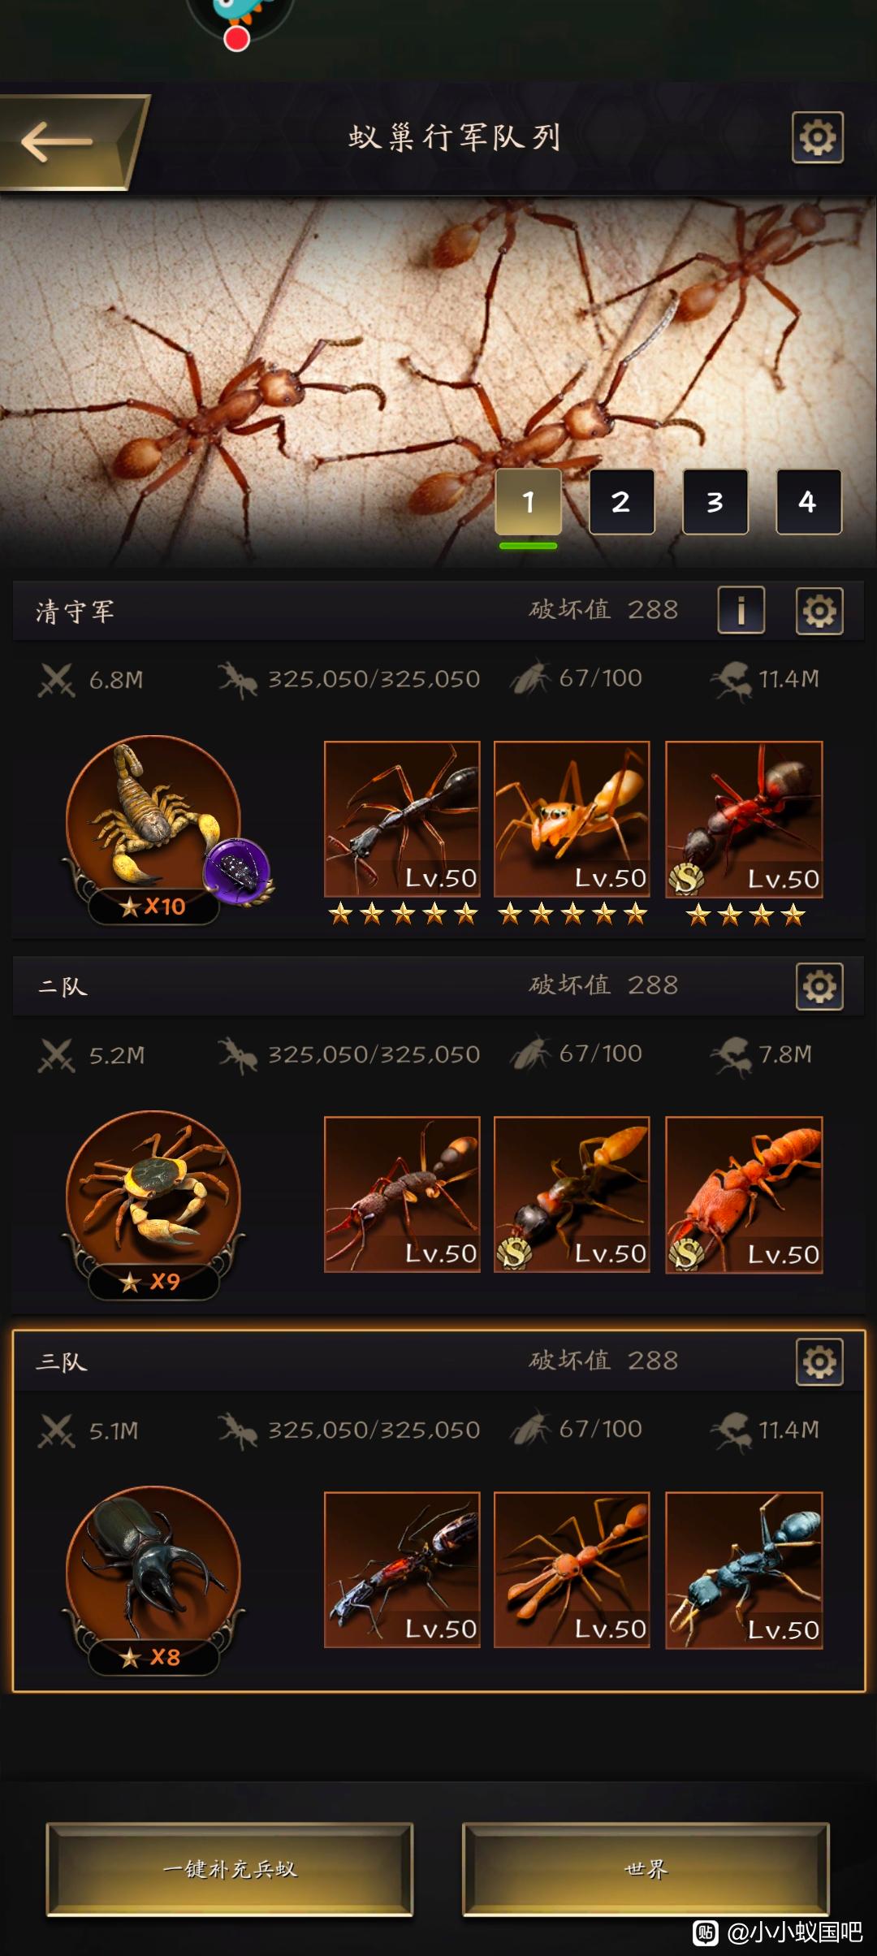Viewport: 877px width, 1956px height.
Task: Open the info icon for 清守军
Action: click(741, 610)
